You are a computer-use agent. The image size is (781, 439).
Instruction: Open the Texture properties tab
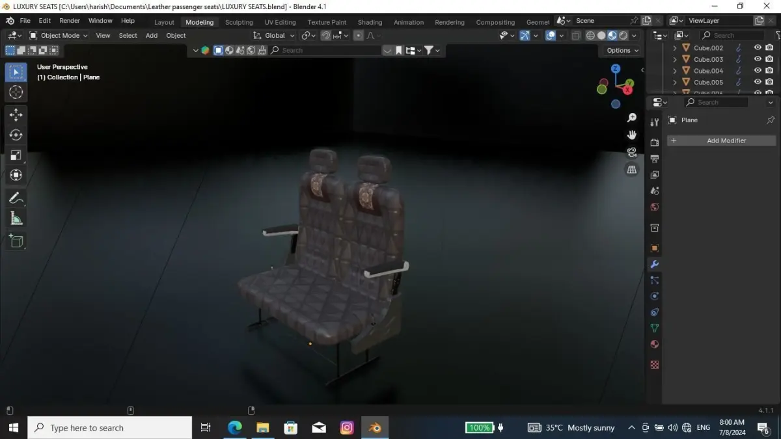point(655,365)
